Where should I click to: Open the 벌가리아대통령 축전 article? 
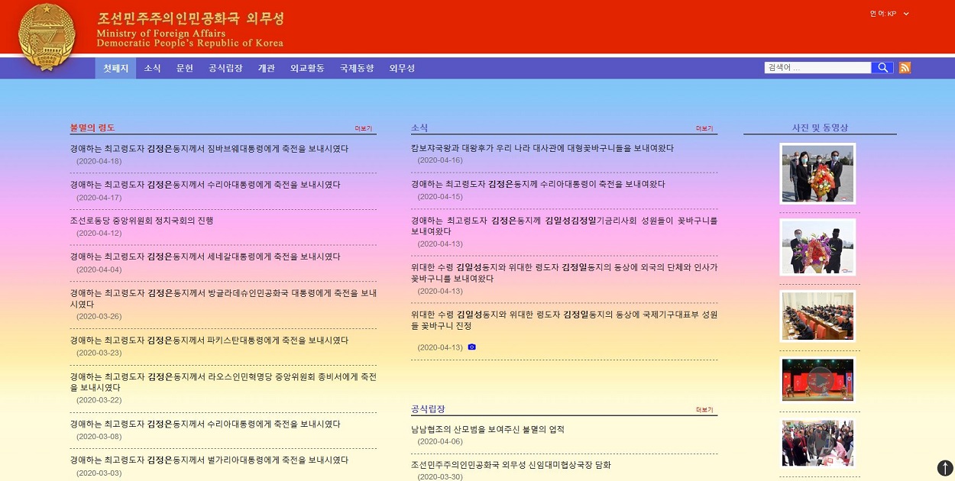[209, 460]
